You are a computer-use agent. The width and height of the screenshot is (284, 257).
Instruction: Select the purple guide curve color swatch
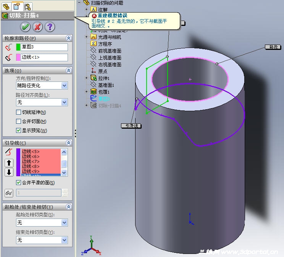18,162
